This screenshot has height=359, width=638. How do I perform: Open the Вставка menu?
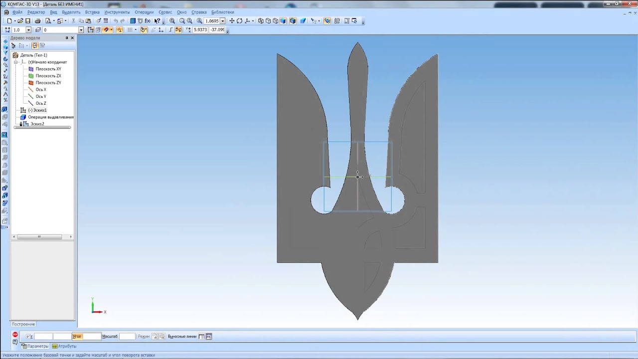(92, 12)
